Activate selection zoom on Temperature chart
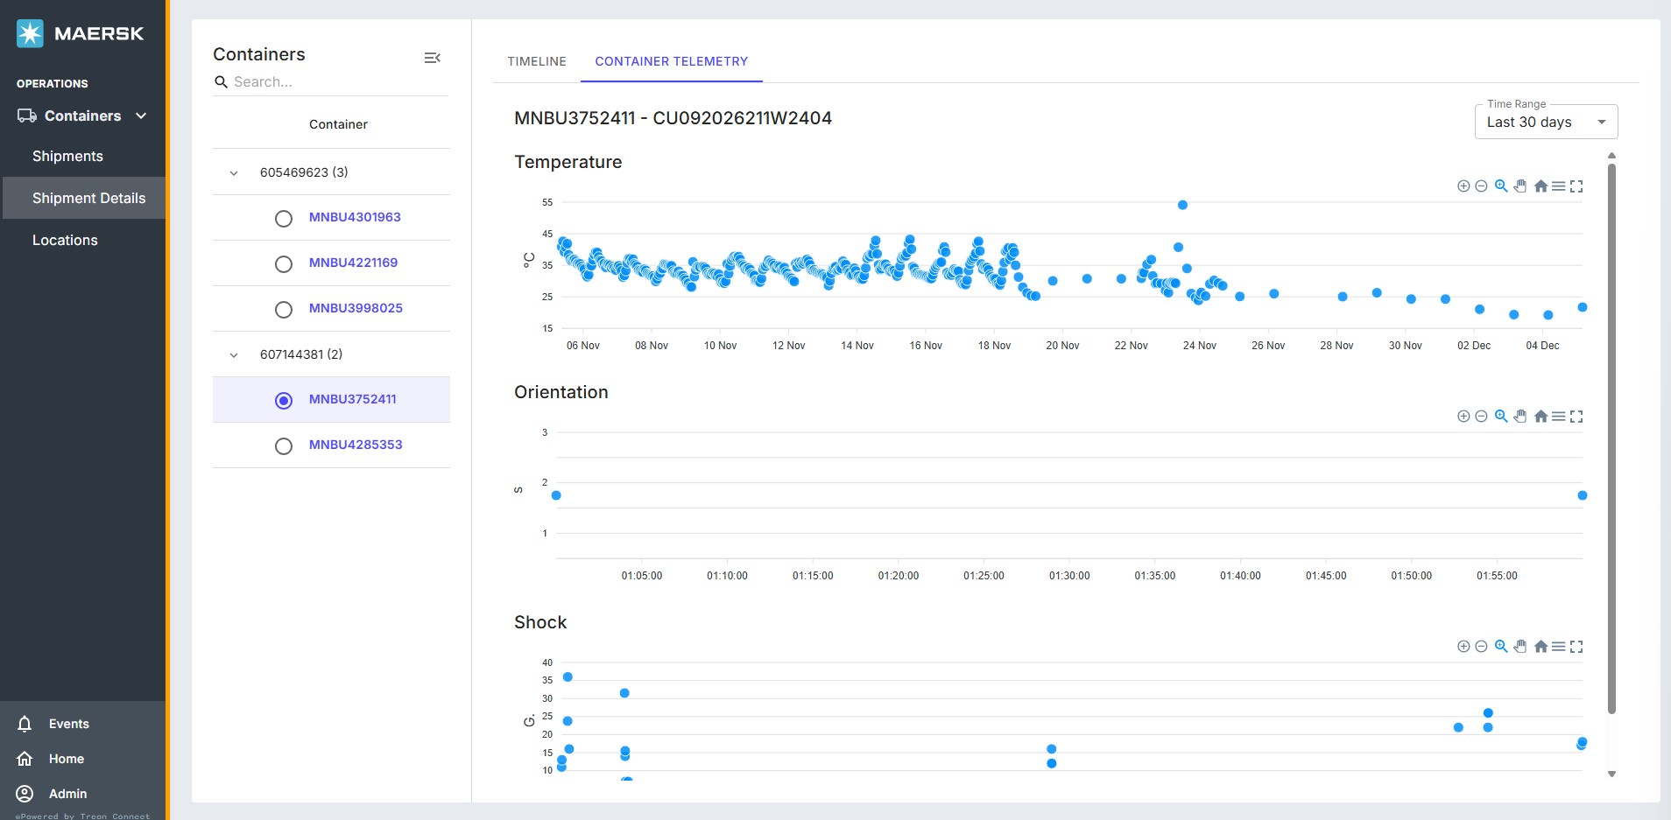 (x=1501, y=186)
